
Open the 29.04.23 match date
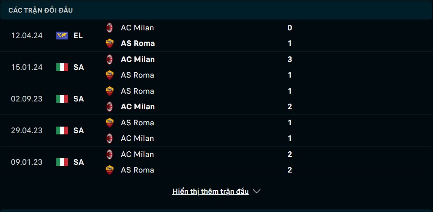coord(27,130)
